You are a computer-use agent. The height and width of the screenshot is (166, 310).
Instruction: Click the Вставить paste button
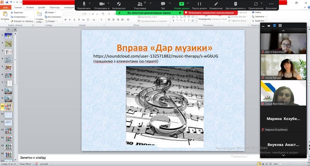click(x=5, y=16)
